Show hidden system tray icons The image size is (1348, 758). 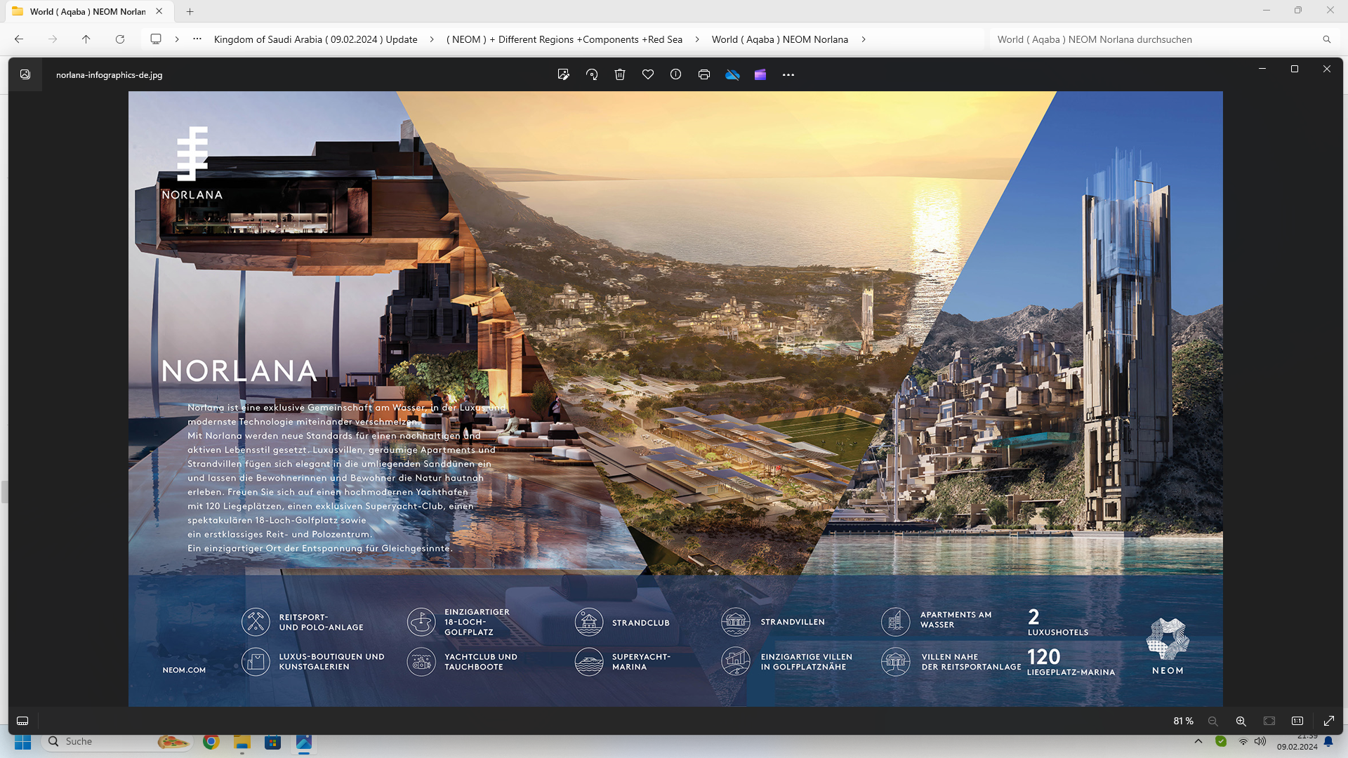point(1198,741)
